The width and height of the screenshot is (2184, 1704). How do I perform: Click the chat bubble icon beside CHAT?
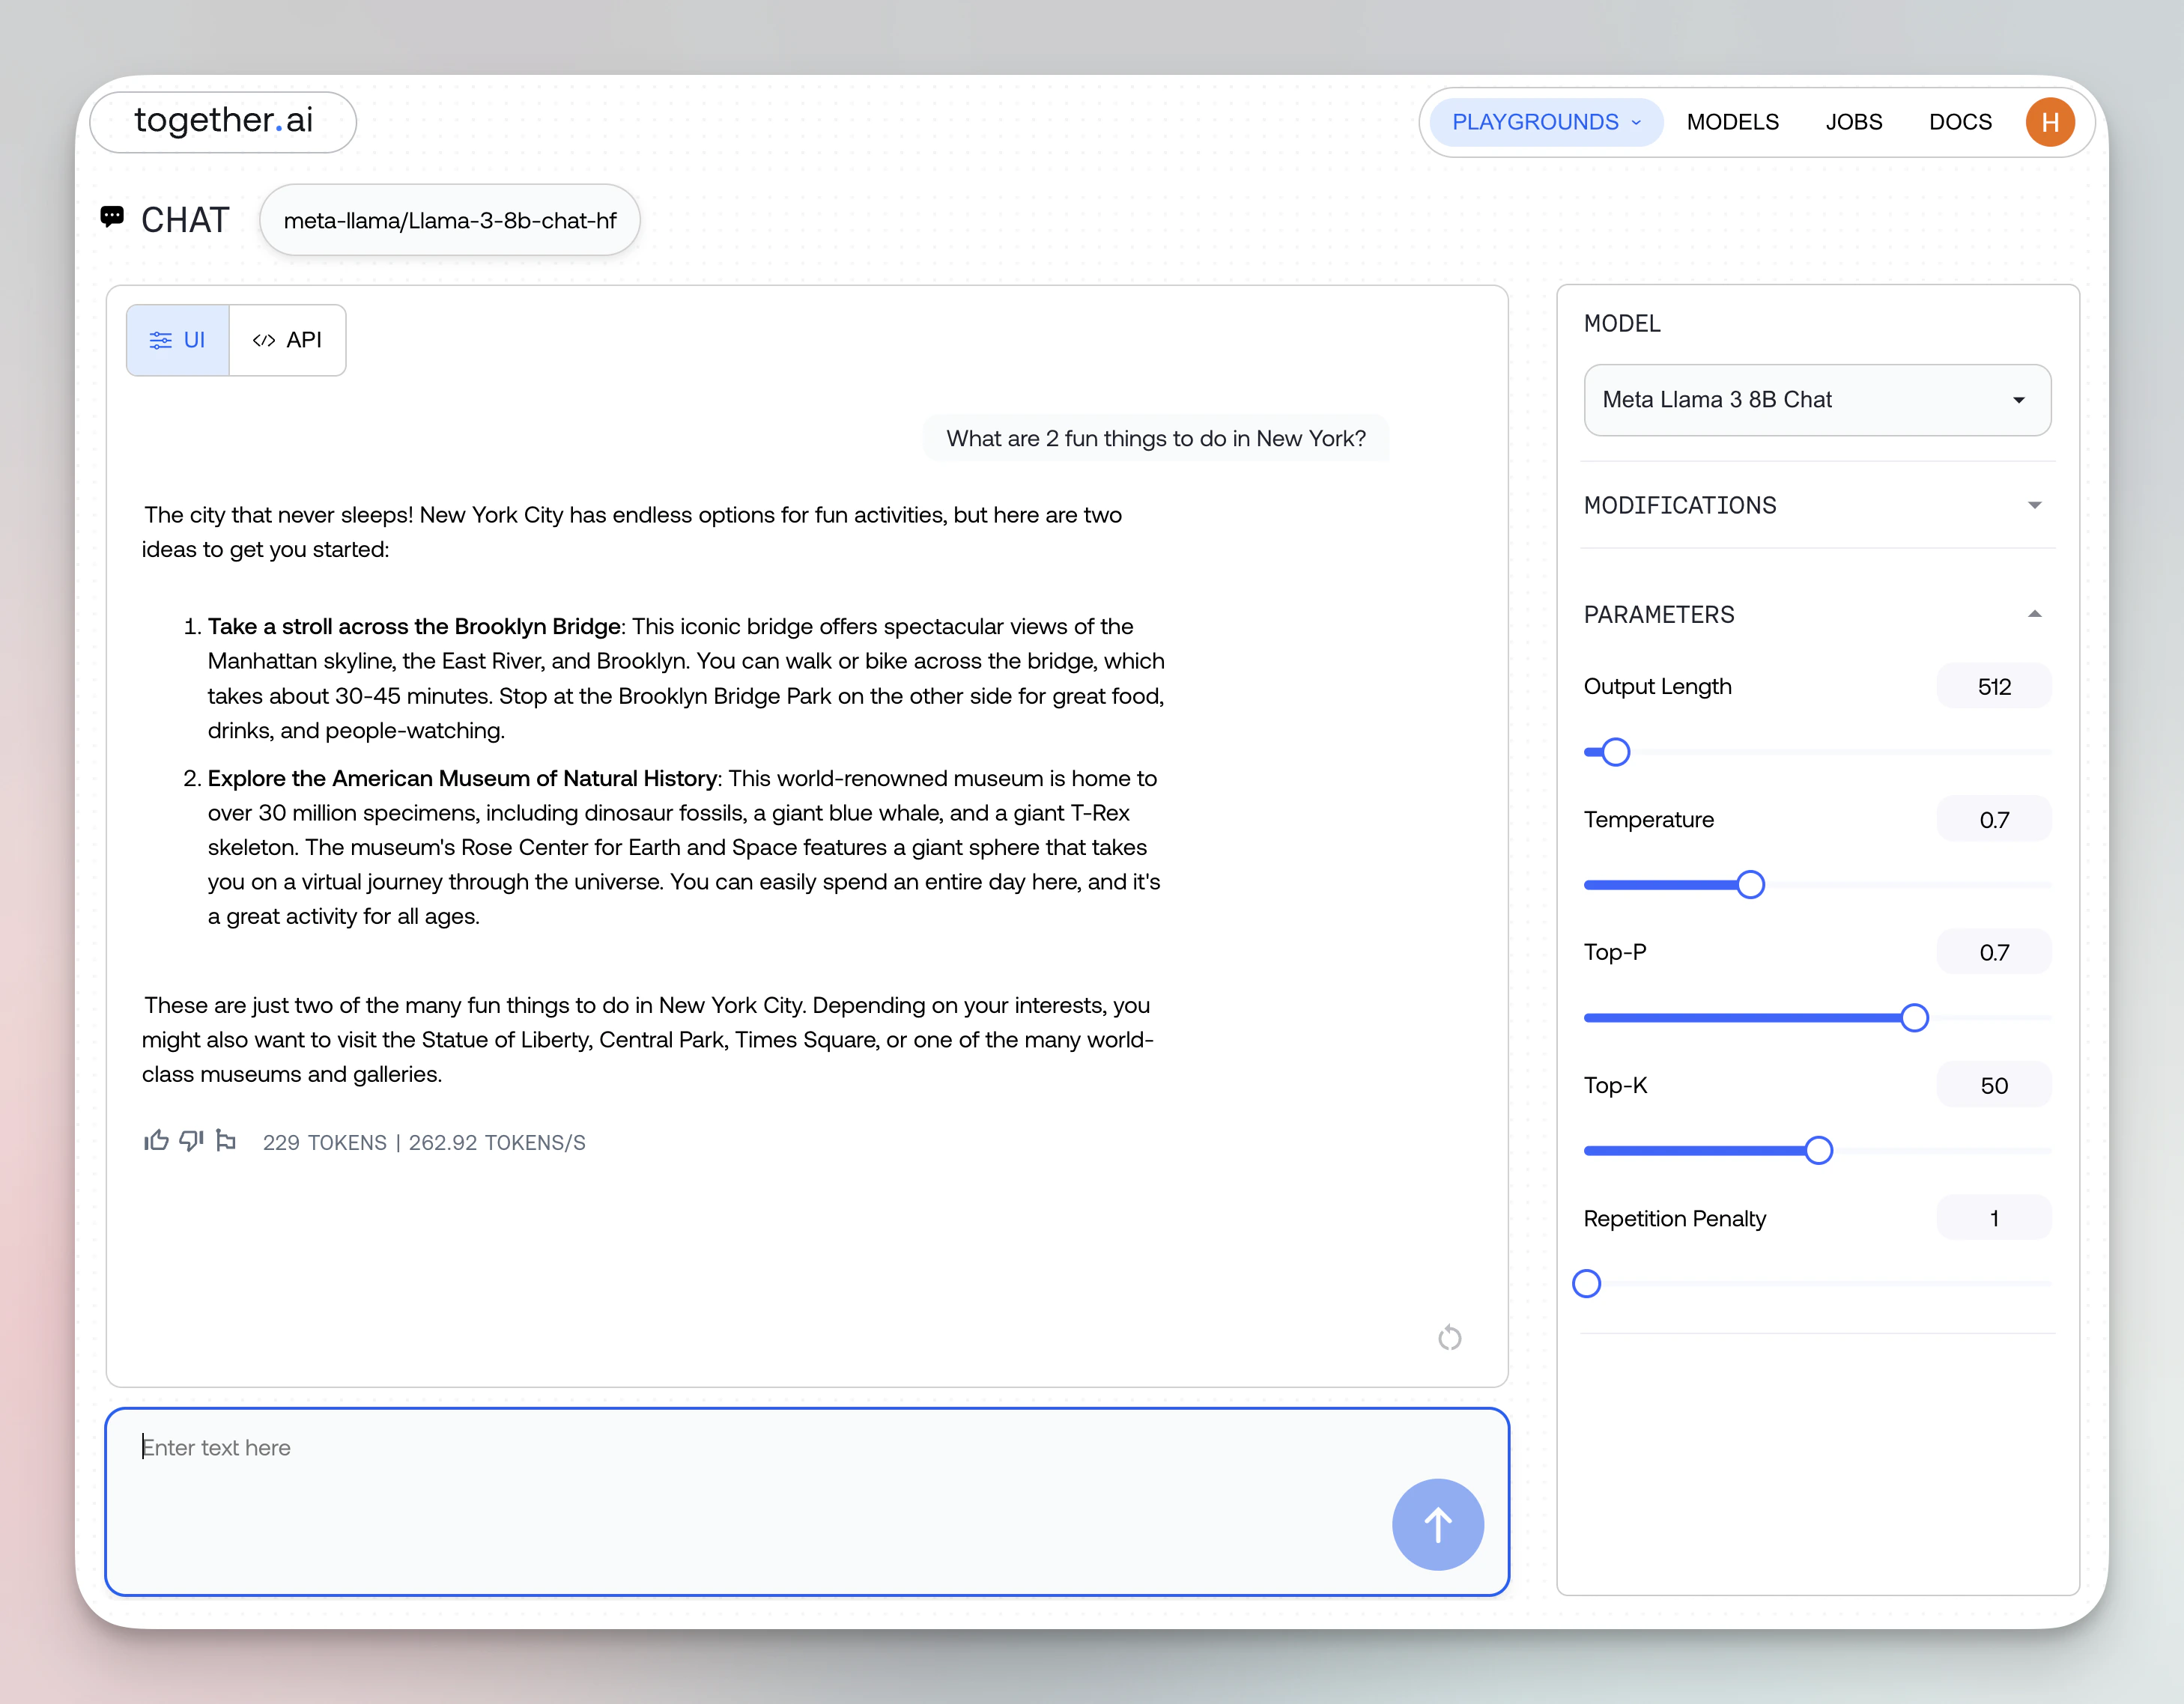(112, 216)
